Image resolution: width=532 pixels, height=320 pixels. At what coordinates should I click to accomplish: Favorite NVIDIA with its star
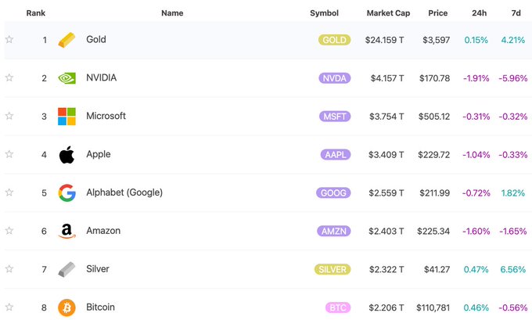point(9,77)
